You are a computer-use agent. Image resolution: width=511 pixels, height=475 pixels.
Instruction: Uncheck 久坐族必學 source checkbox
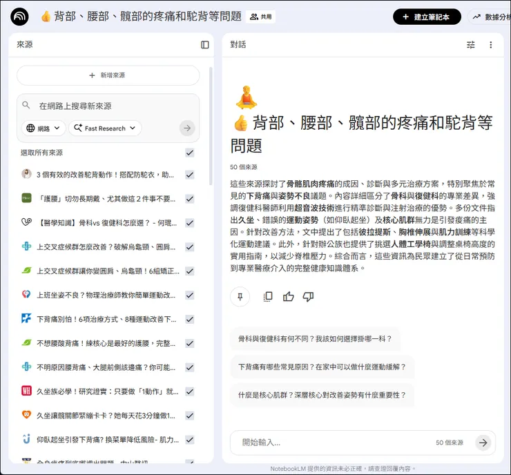(x=190, y=392)
